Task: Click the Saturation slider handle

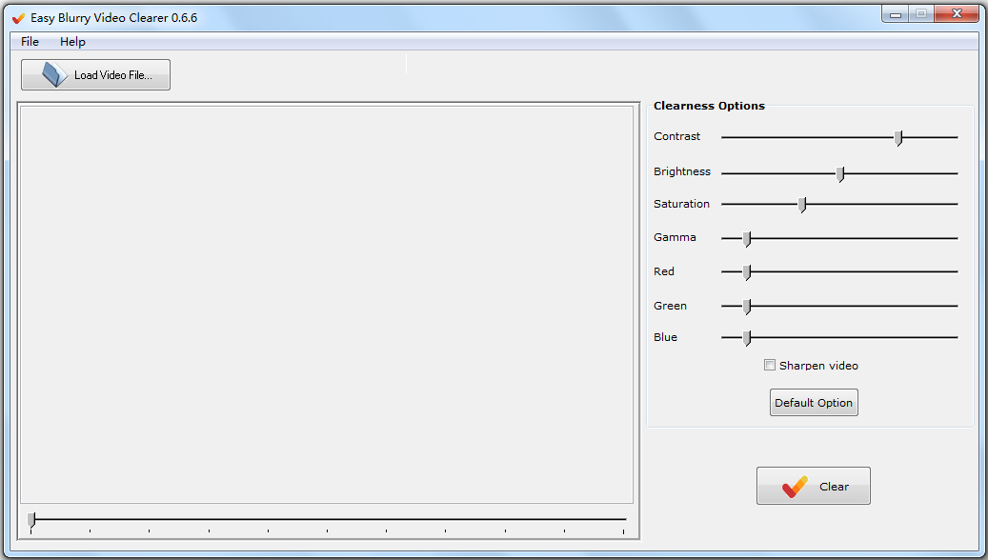Action: (x=802, y=205)
